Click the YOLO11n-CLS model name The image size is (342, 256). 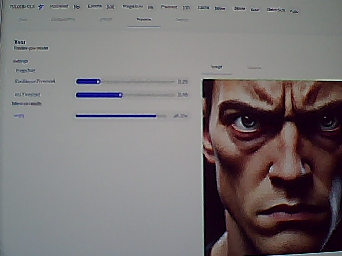click(x=22, y=6)
